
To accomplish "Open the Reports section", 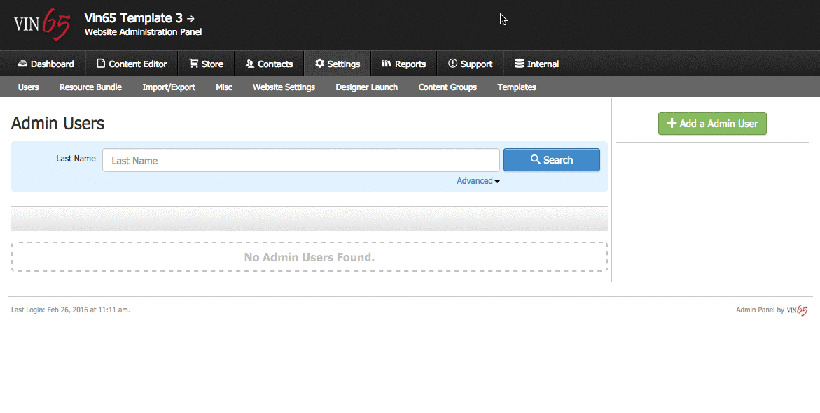I will pyautogui.click(x=403, y=64).
